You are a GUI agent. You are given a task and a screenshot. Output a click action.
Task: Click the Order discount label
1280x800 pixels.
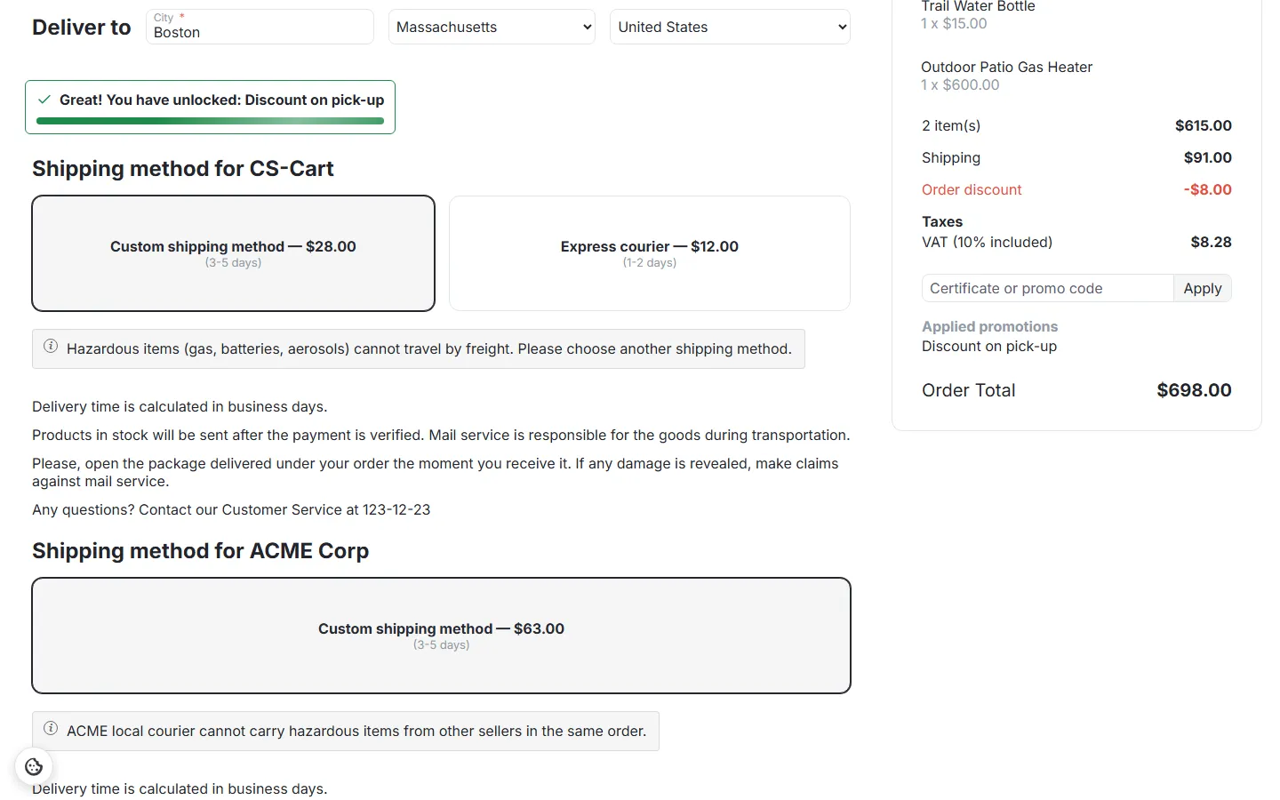[x=972, y=189]
